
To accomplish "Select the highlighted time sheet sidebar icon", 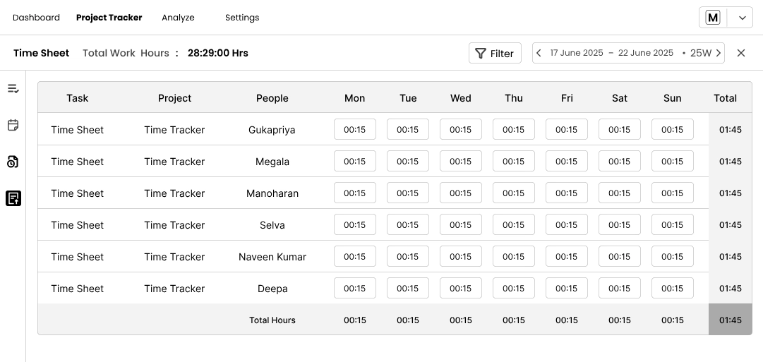I will point(13,199).
